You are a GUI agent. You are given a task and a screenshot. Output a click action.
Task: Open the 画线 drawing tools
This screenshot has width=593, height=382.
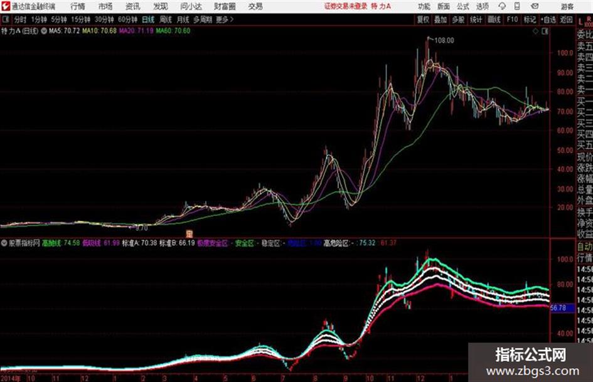point(494,19)
